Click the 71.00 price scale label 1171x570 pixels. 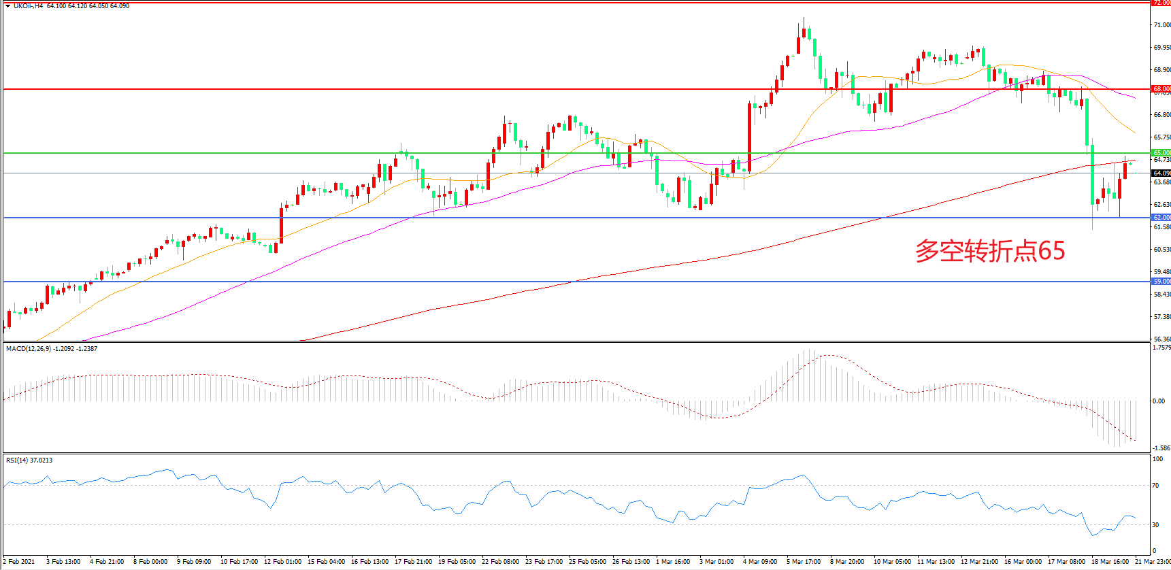click(1161, 25)
